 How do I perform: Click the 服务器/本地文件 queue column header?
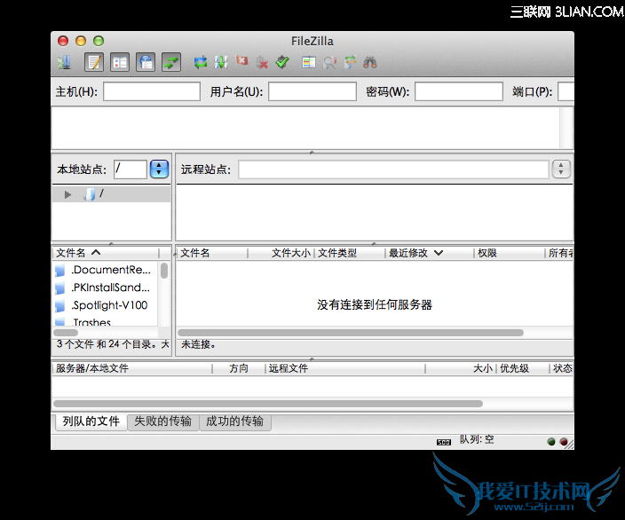(x=132, y=368)
